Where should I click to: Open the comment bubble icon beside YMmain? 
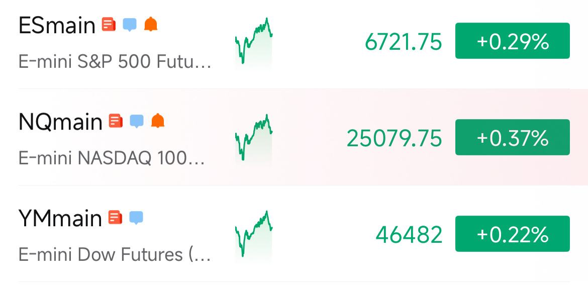pos(137,218)
